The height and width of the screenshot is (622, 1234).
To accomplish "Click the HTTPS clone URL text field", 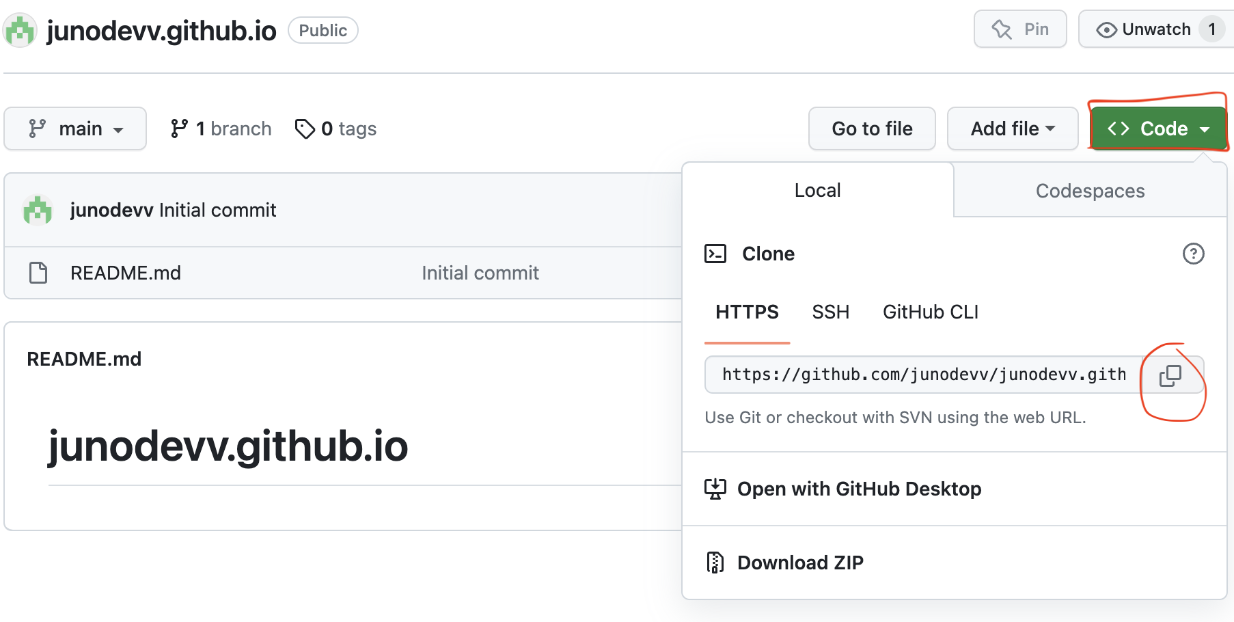I will point(924,375).
